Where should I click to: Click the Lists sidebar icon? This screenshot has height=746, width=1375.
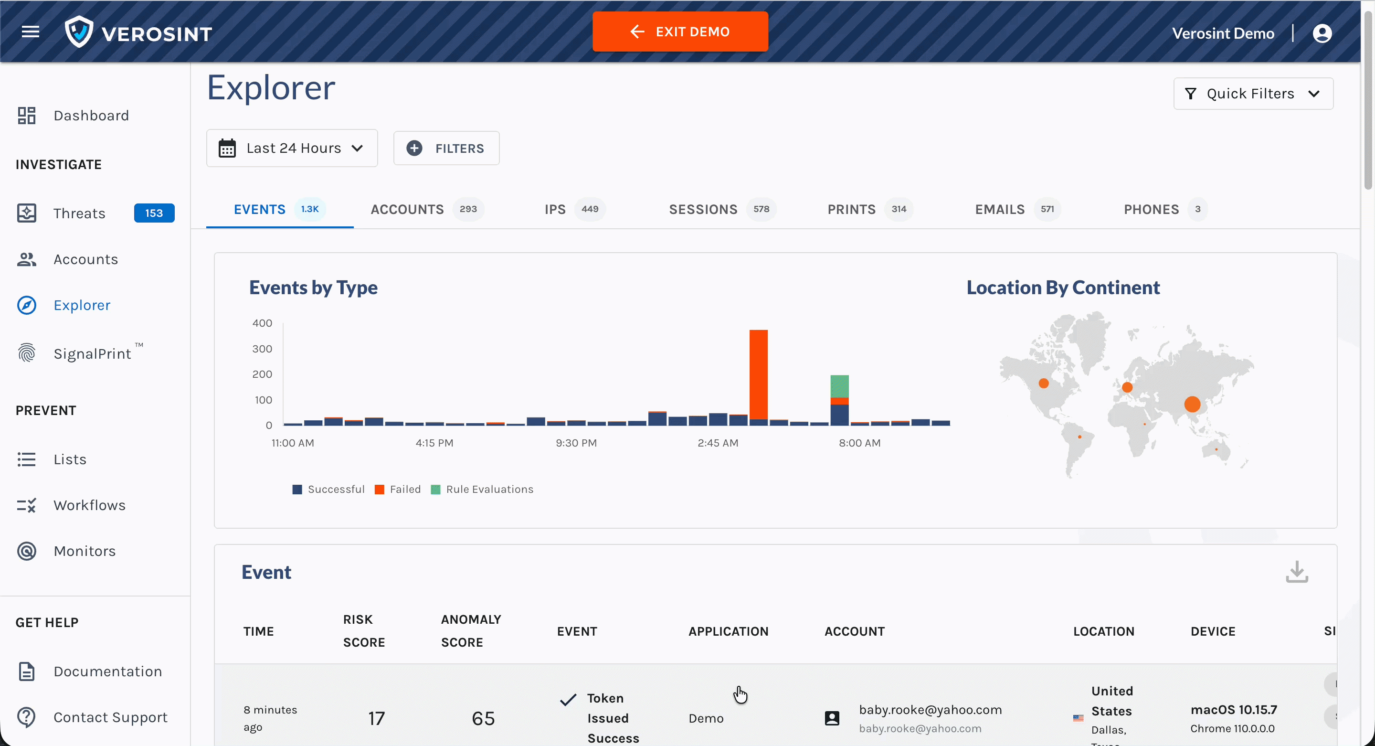pos(27,459)
